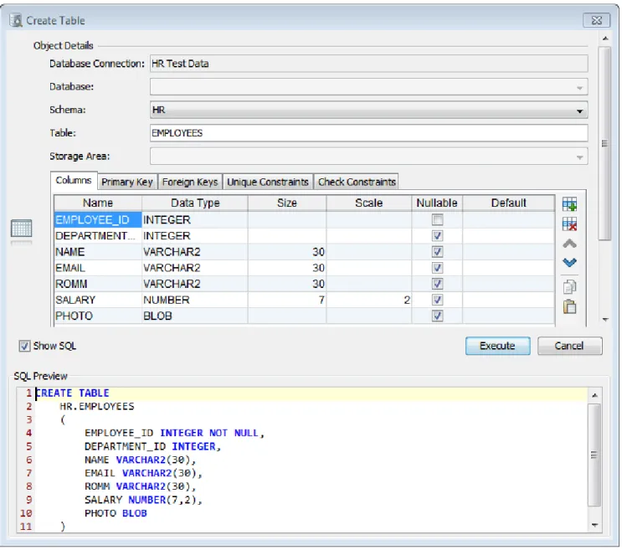Screen dimensions: 622x550
Task: Click the Execute button
Action: (x=497, y=346)
